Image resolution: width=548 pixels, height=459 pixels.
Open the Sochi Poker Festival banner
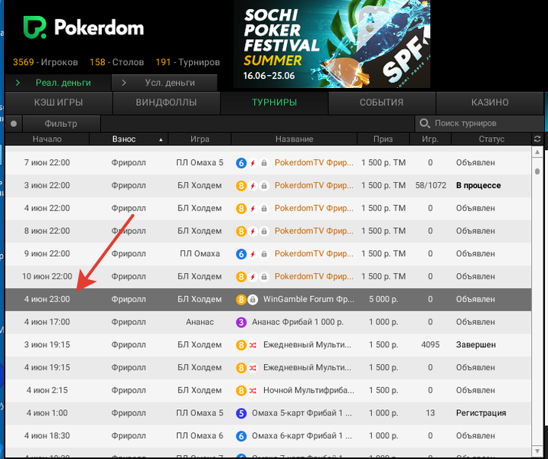[x=331, y=44]
